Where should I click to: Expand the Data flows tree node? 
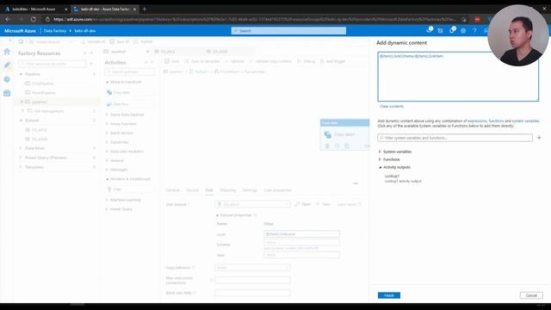click(21, 148)
